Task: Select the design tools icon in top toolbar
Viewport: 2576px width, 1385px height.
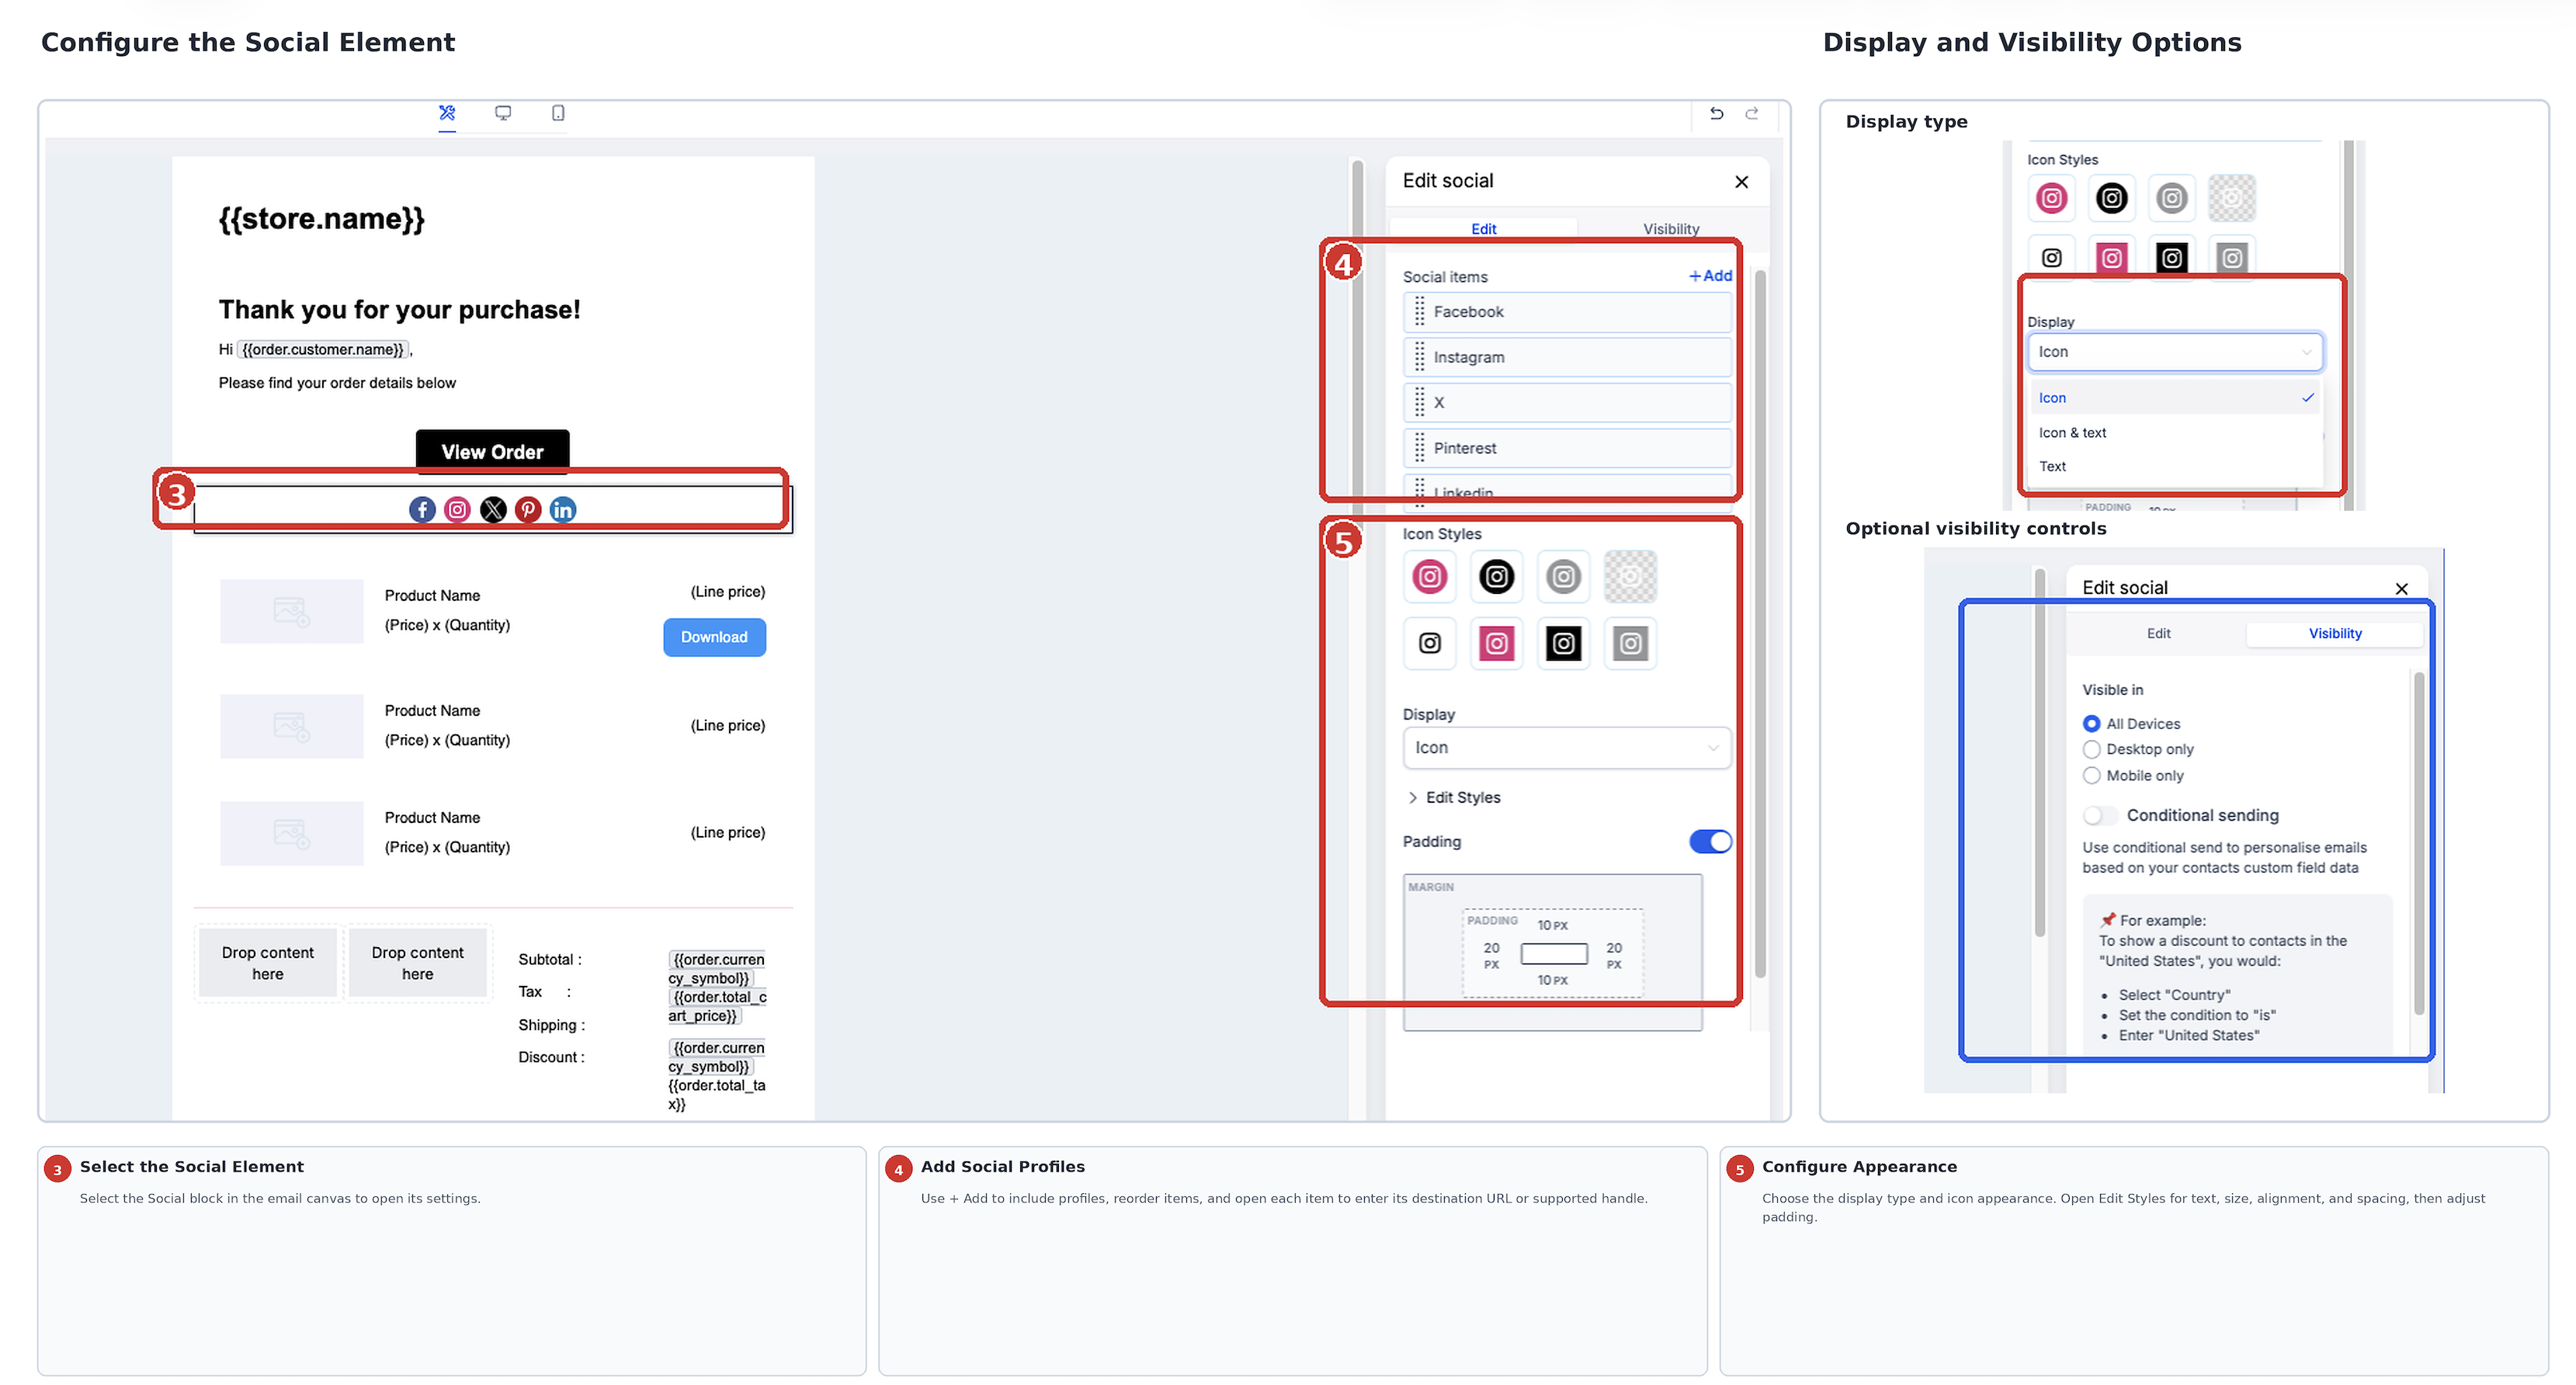Action: tap(447, 113)
